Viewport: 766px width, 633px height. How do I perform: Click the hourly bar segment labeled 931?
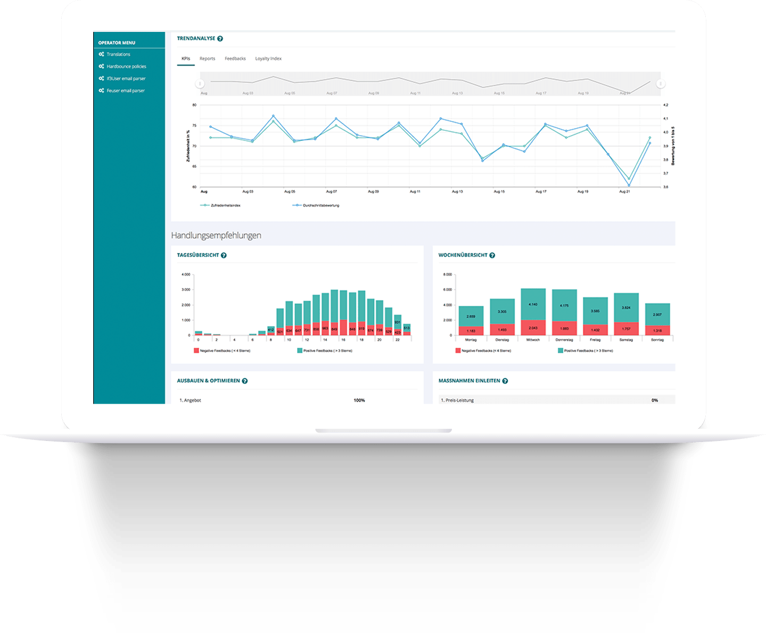point(398,322)
